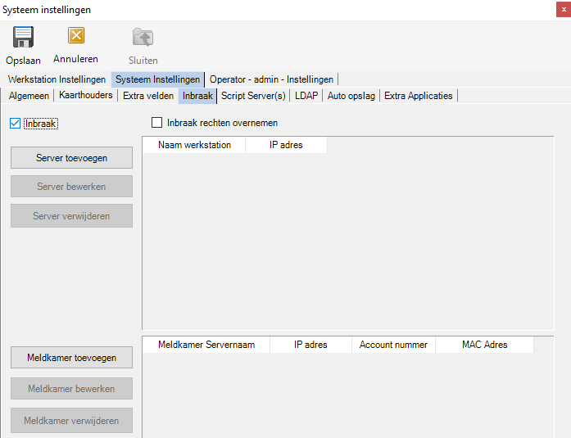
Task: Switch to Werkstation Instellingen tab
Action: [57, 79]
